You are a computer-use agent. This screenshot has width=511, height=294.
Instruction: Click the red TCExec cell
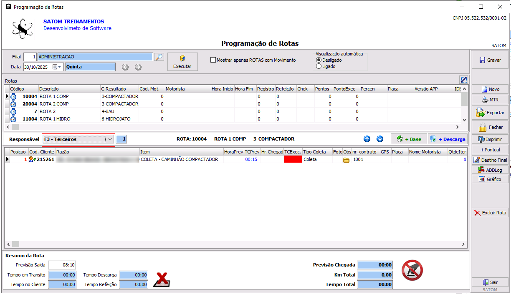point(293,159)
